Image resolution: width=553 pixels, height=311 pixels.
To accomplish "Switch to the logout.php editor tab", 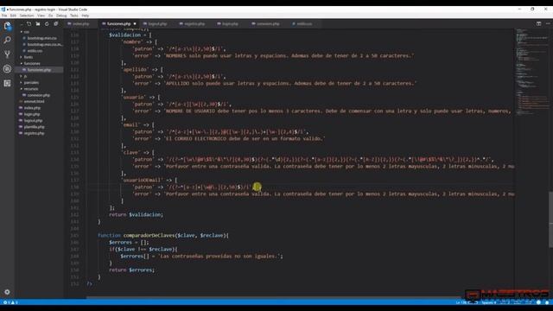I will click(x=157, y=24).
